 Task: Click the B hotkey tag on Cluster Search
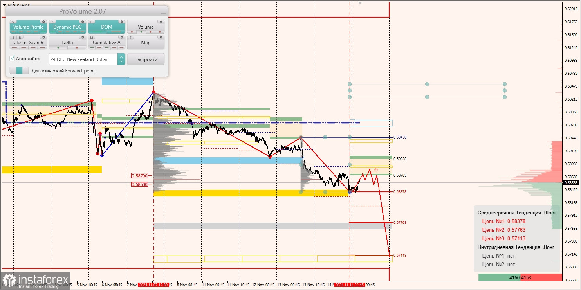point(13,38)
